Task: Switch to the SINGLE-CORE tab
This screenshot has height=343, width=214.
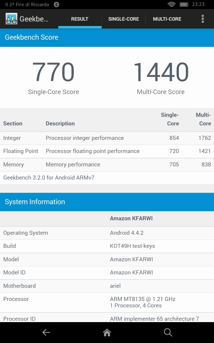Action: pyautogui.click(x=124, y=19)
